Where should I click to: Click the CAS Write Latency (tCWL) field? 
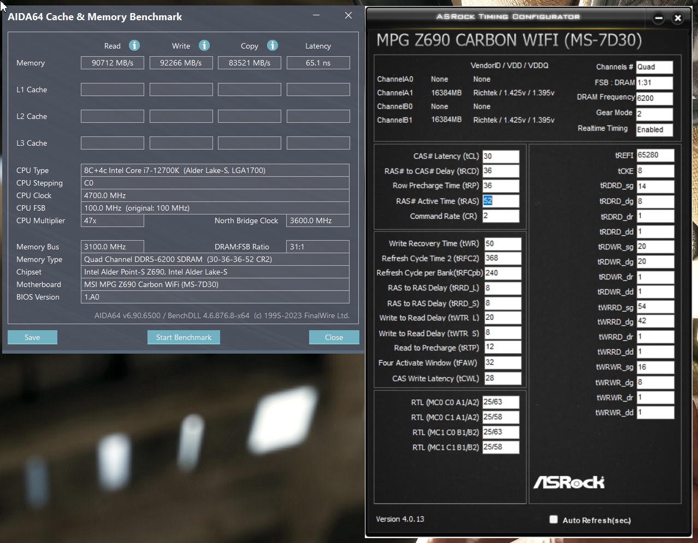tap(503, 378)
